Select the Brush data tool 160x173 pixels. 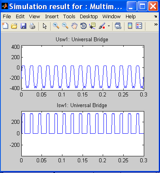pos(102,26)
